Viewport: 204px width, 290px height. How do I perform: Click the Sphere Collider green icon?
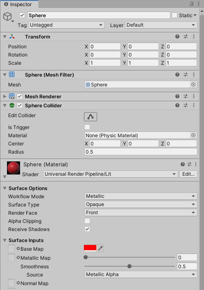click(12, 105)
